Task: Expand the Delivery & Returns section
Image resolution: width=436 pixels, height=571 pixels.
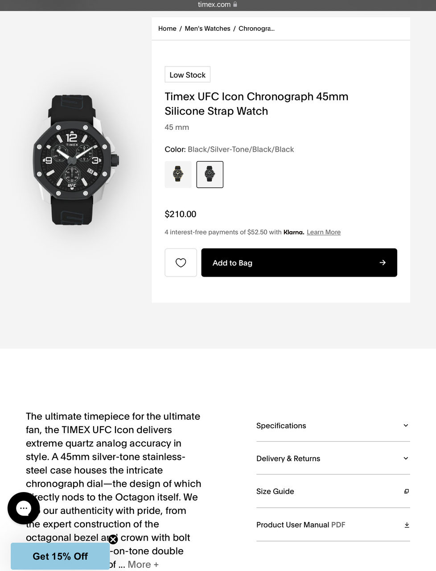Action: click(x=406, y=459)
